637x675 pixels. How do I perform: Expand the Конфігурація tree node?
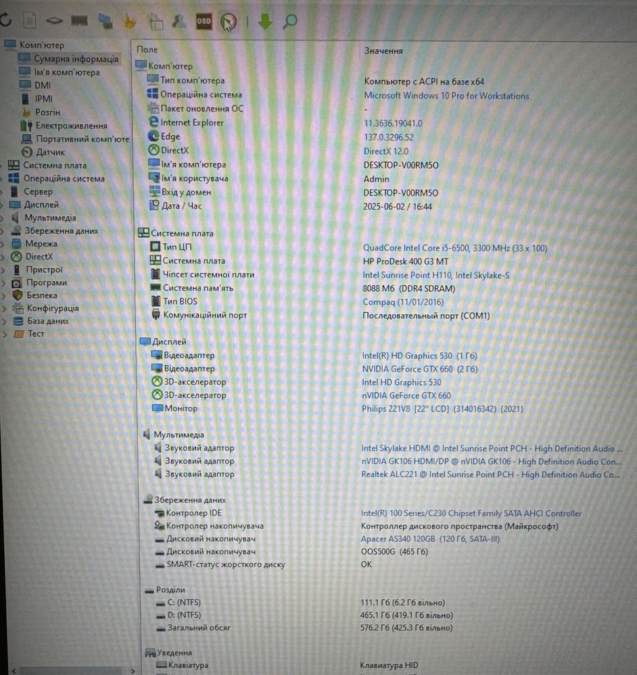[3, 309]
